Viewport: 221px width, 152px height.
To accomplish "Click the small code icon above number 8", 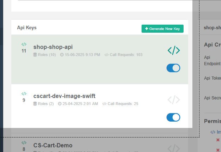I will click(24, 143).
